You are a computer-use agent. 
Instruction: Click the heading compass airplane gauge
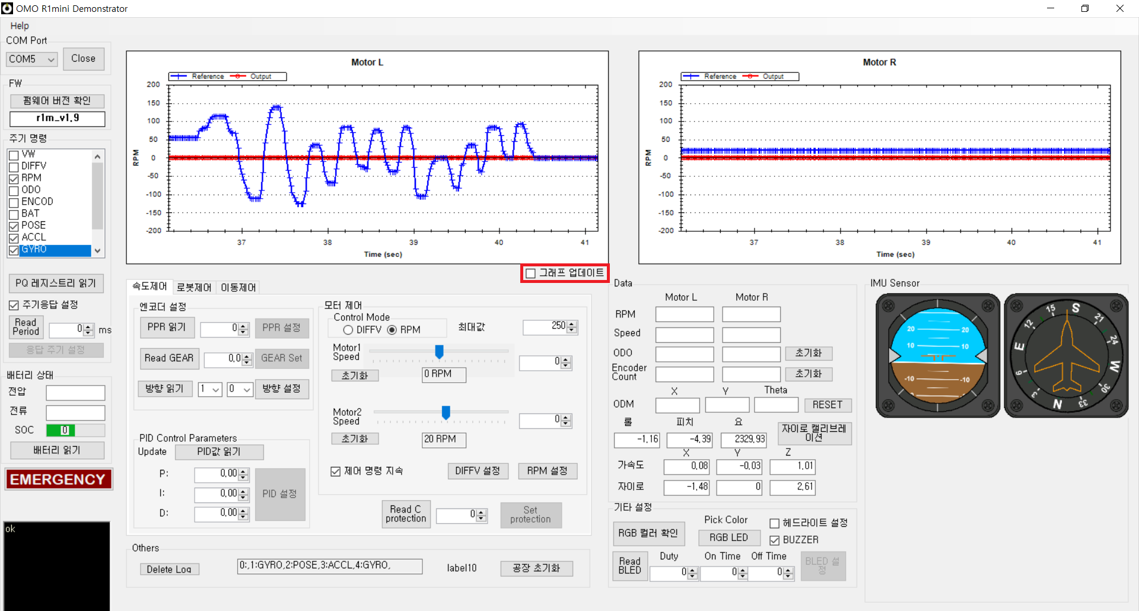1066,355
